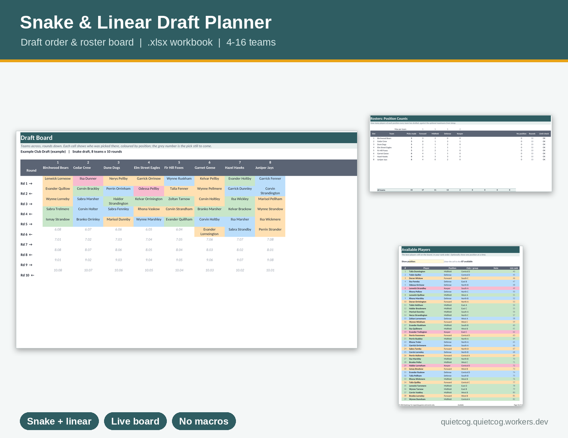Click the Fir Hill Foxes column header in Draft Board

pyautogui.click(x=179, y=168)
